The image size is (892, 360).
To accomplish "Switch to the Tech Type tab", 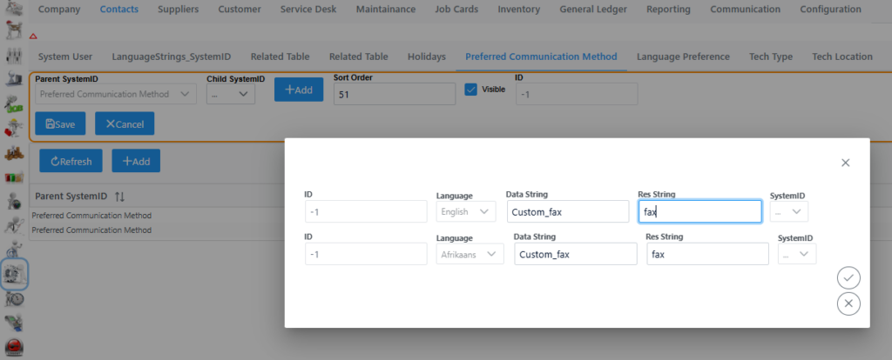I will coord(770,57).
